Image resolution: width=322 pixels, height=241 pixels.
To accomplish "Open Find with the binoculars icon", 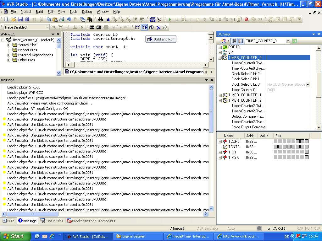I will [100, 19].
